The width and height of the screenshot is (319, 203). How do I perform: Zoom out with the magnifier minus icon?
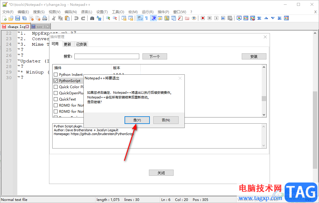click(115, 18)
